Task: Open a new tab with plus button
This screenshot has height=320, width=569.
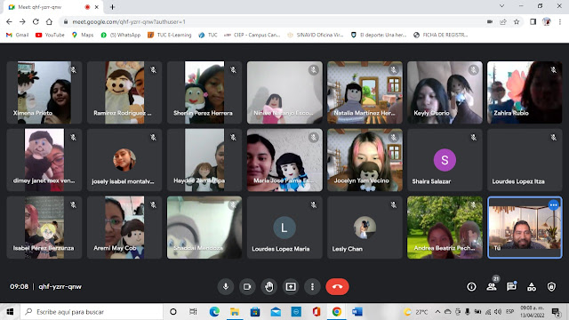Action: coord(113,7)
